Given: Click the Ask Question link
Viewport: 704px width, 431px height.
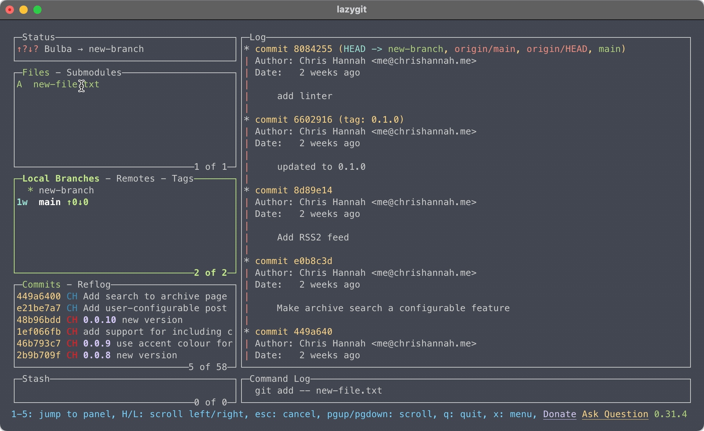Looking at the screenshot, I should (615, 414).
